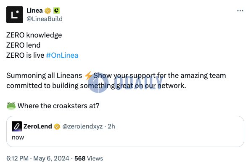Open the ZeroLend avatar in quoted tweet
251x166 pixels.
click(17, 126)
